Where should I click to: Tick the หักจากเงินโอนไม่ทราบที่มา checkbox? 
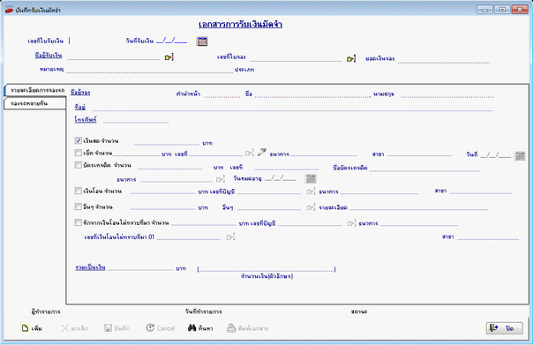(x=79, y=222)
